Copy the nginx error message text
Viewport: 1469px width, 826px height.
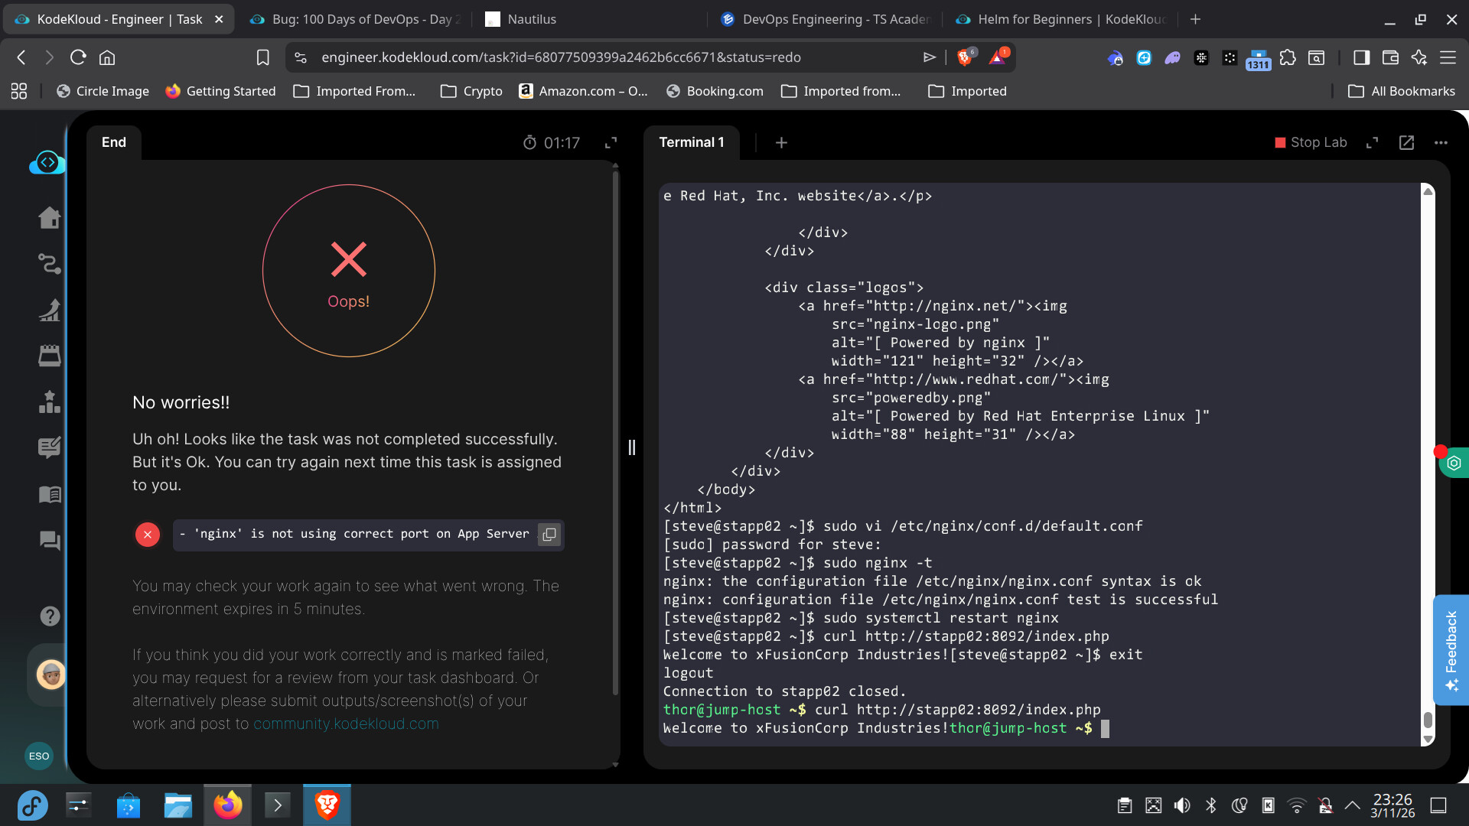[x=549, y=535]
